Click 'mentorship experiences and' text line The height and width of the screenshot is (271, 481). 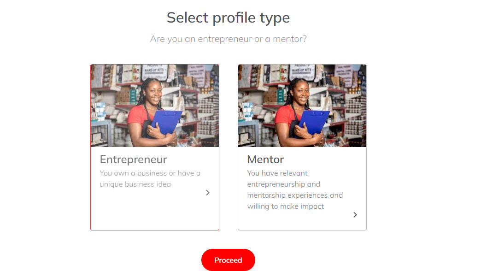(295, 195)
